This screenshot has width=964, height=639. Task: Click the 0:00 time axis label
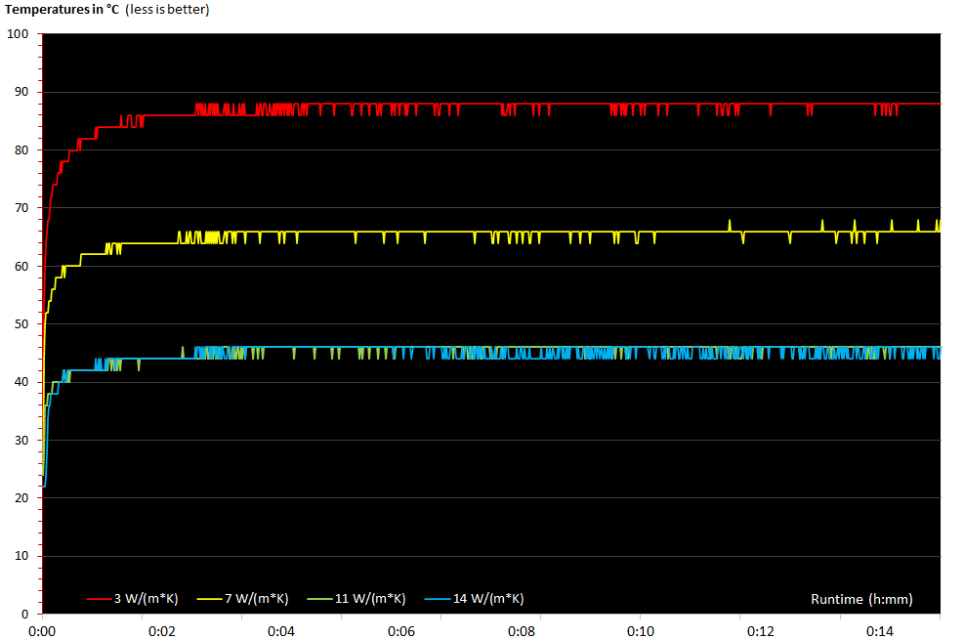pos(42,631)
